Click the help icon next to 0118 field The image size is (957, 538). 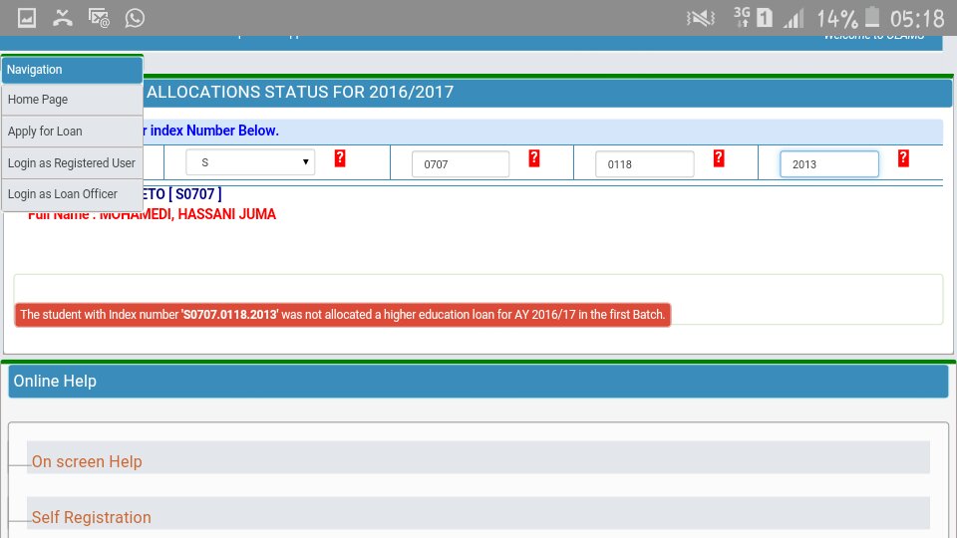[719, 158]
